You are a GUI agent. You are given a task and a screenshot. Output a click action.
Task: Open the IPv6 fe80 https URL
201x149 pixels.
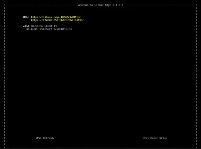(57, 20)
